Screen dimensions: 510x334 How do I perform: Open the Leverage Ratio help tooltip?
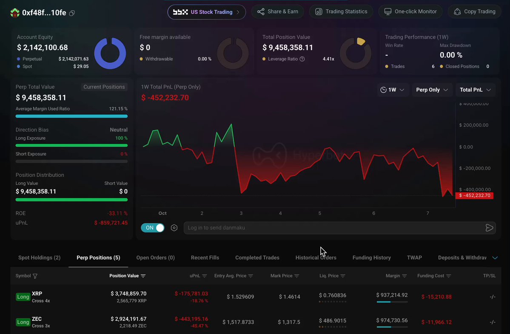pos(302,59)
